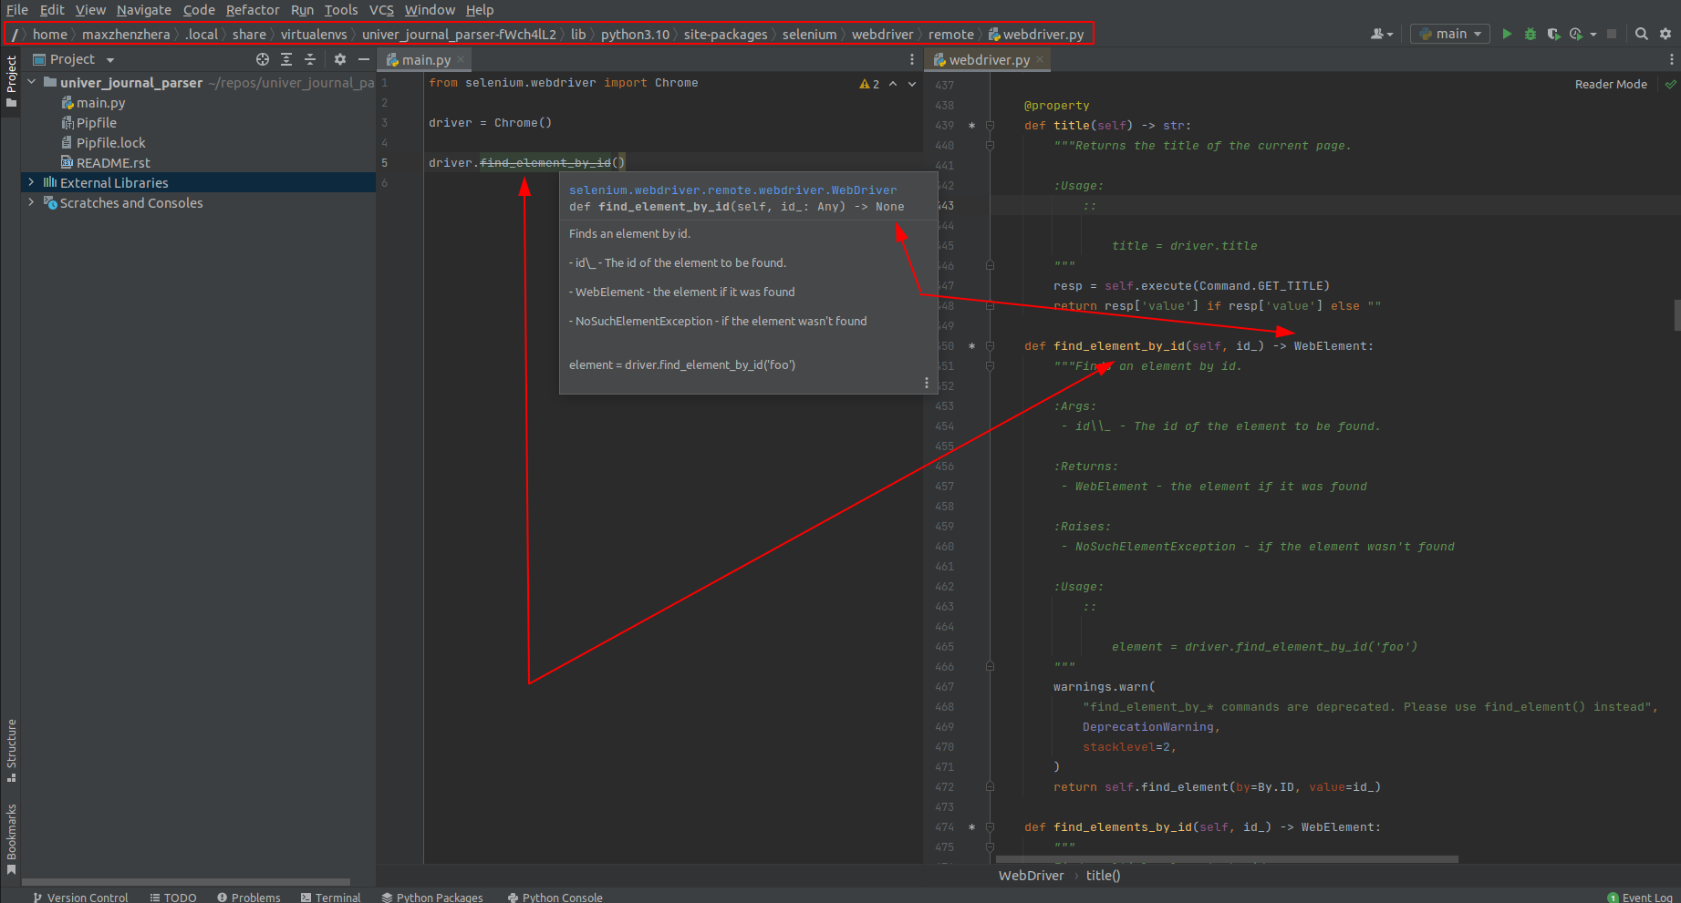The height and width of the screenshot is (903, 1681).
Task: Select Pipfile.lock in project tree
Action: [103, 143]
